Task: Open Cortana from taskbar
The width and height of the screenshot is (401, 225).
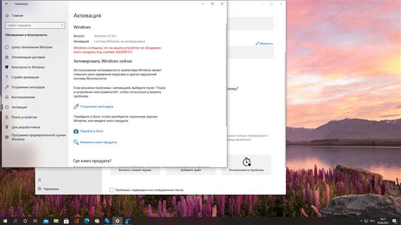Action: coord(25,221)
